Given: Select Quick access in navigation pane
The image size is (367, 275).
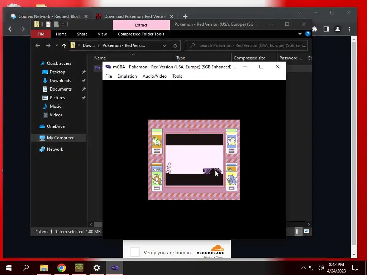Looking at the screenshot, I should click(59, 63).
